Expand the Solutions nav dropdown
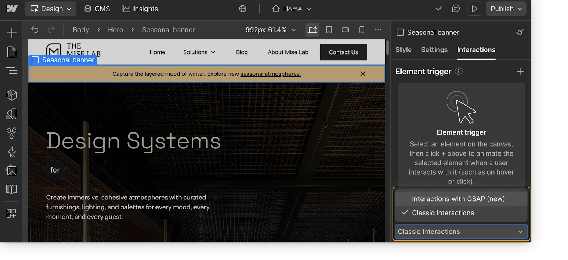The image size is (568, 260). click(x=199, y=52)
